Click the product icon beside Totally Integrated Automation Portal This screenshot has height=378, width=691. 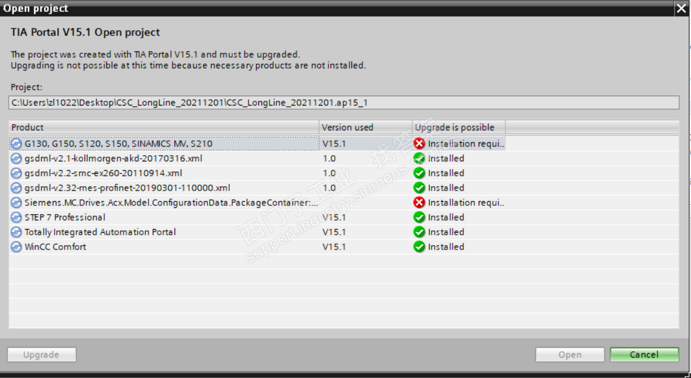(x=16, y=232)
